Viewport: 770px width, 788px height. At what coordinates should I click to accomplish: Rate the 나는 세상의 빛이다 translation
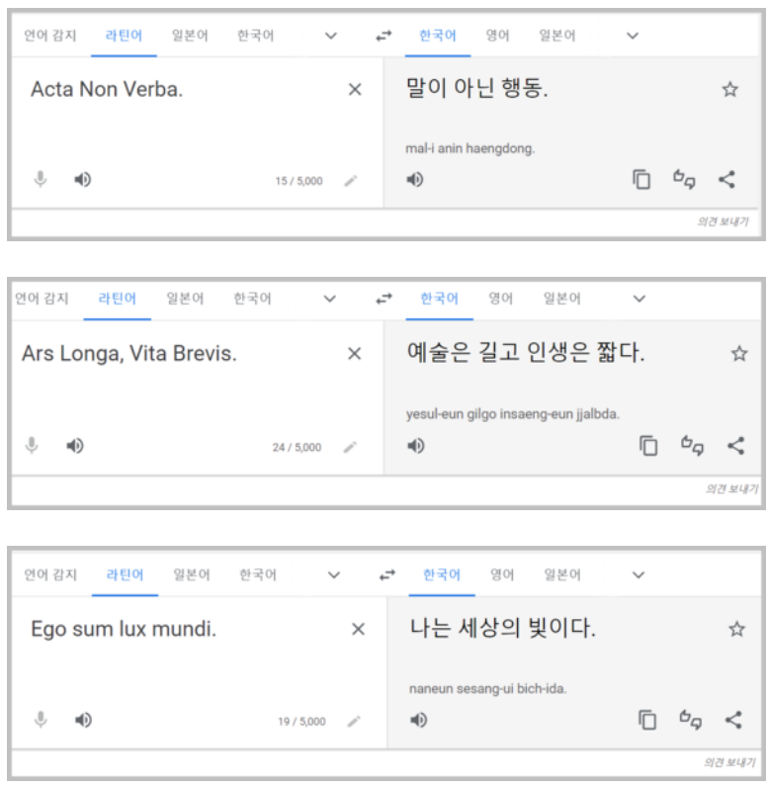[x=690, y=720]
